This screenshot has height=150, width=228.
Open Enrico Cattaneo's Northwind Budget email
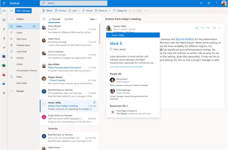coord(69,55)
